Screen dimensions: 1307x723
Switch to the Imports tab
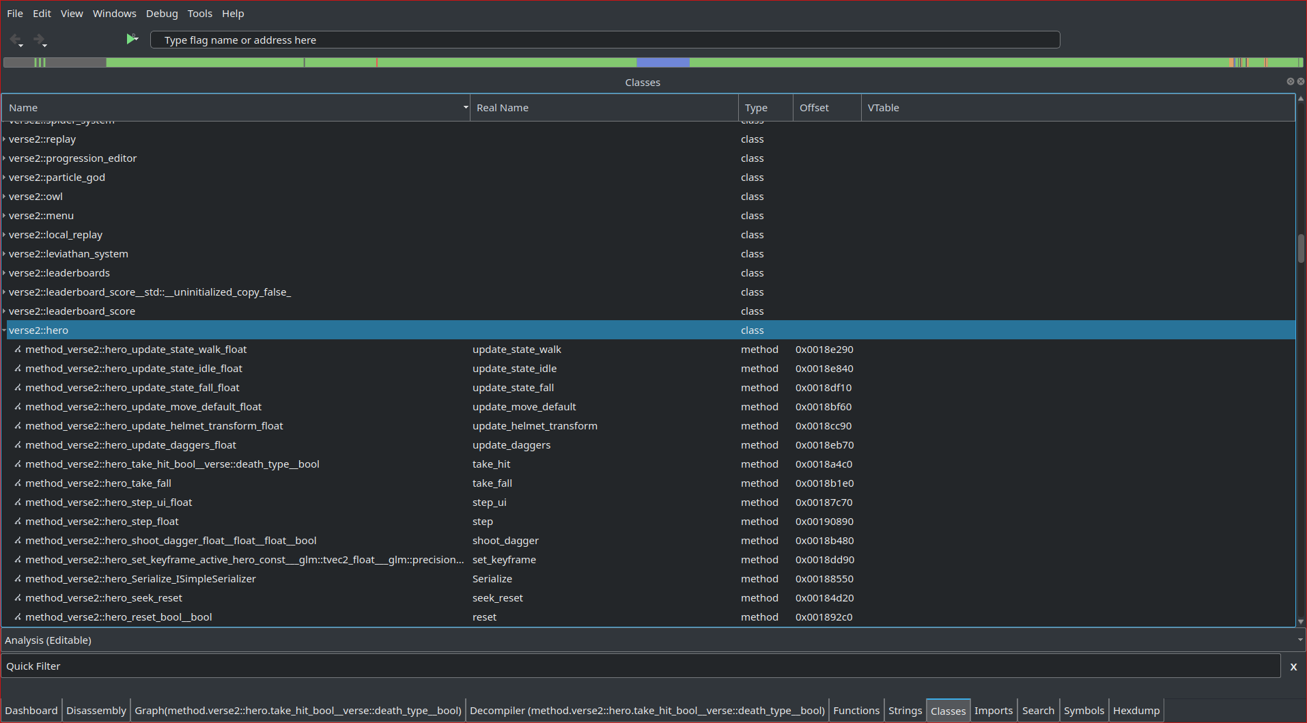point(994,711)
